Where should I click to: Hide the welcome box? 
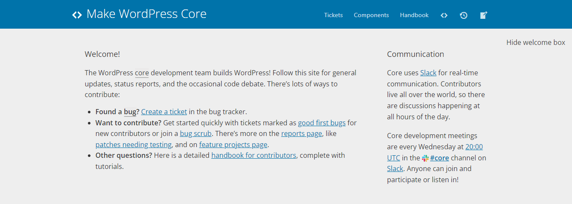tap(536, 42)
